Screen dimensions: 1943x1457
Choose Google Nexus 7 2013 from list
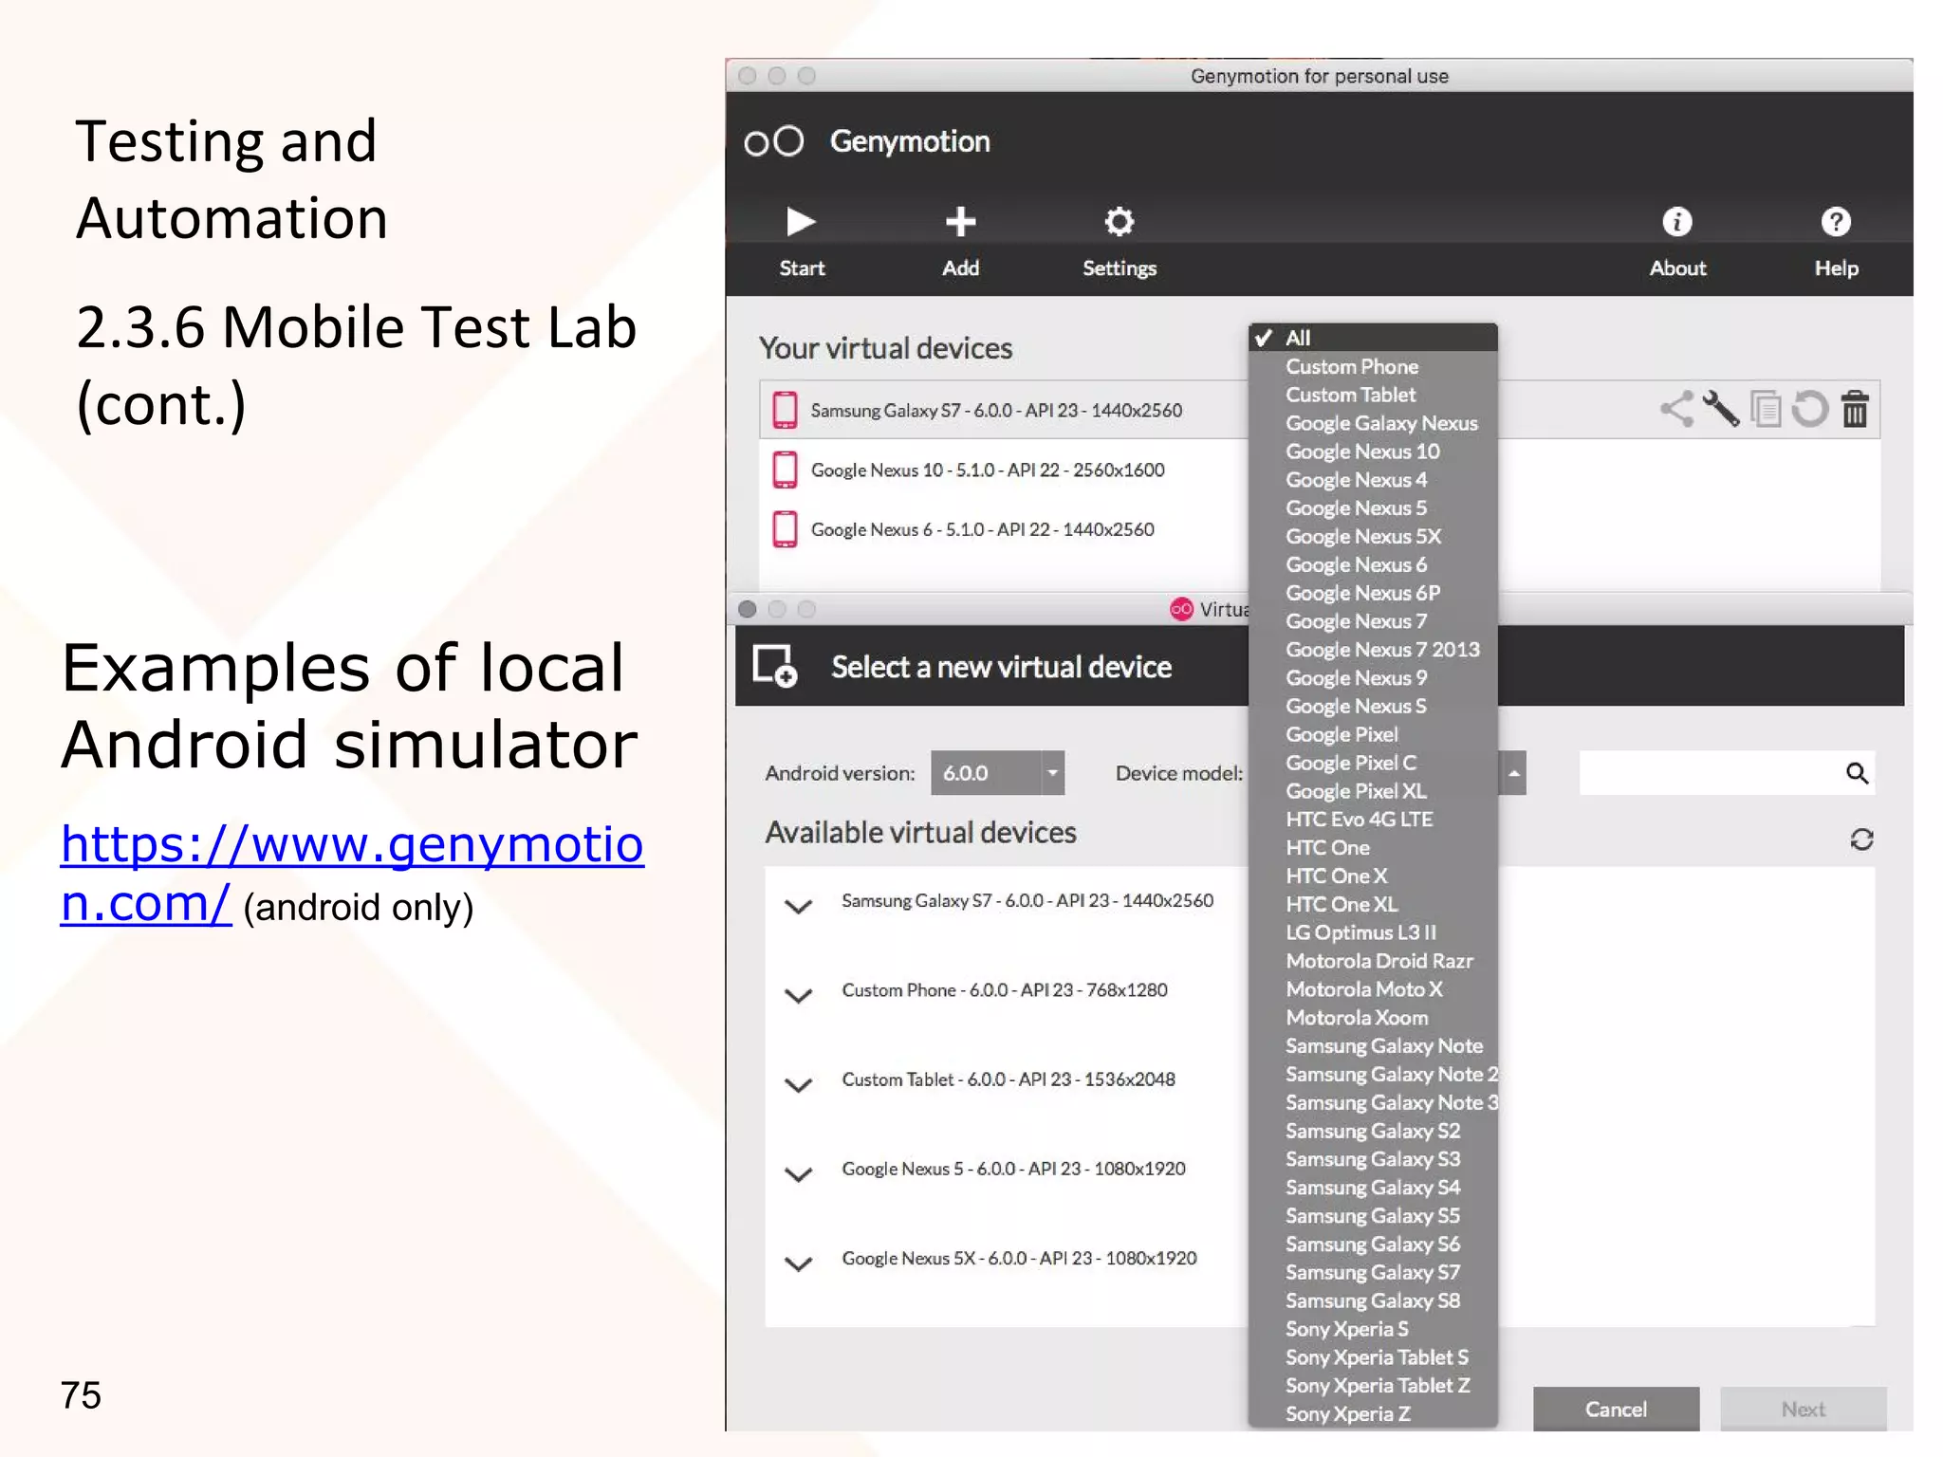point(1373,650)
